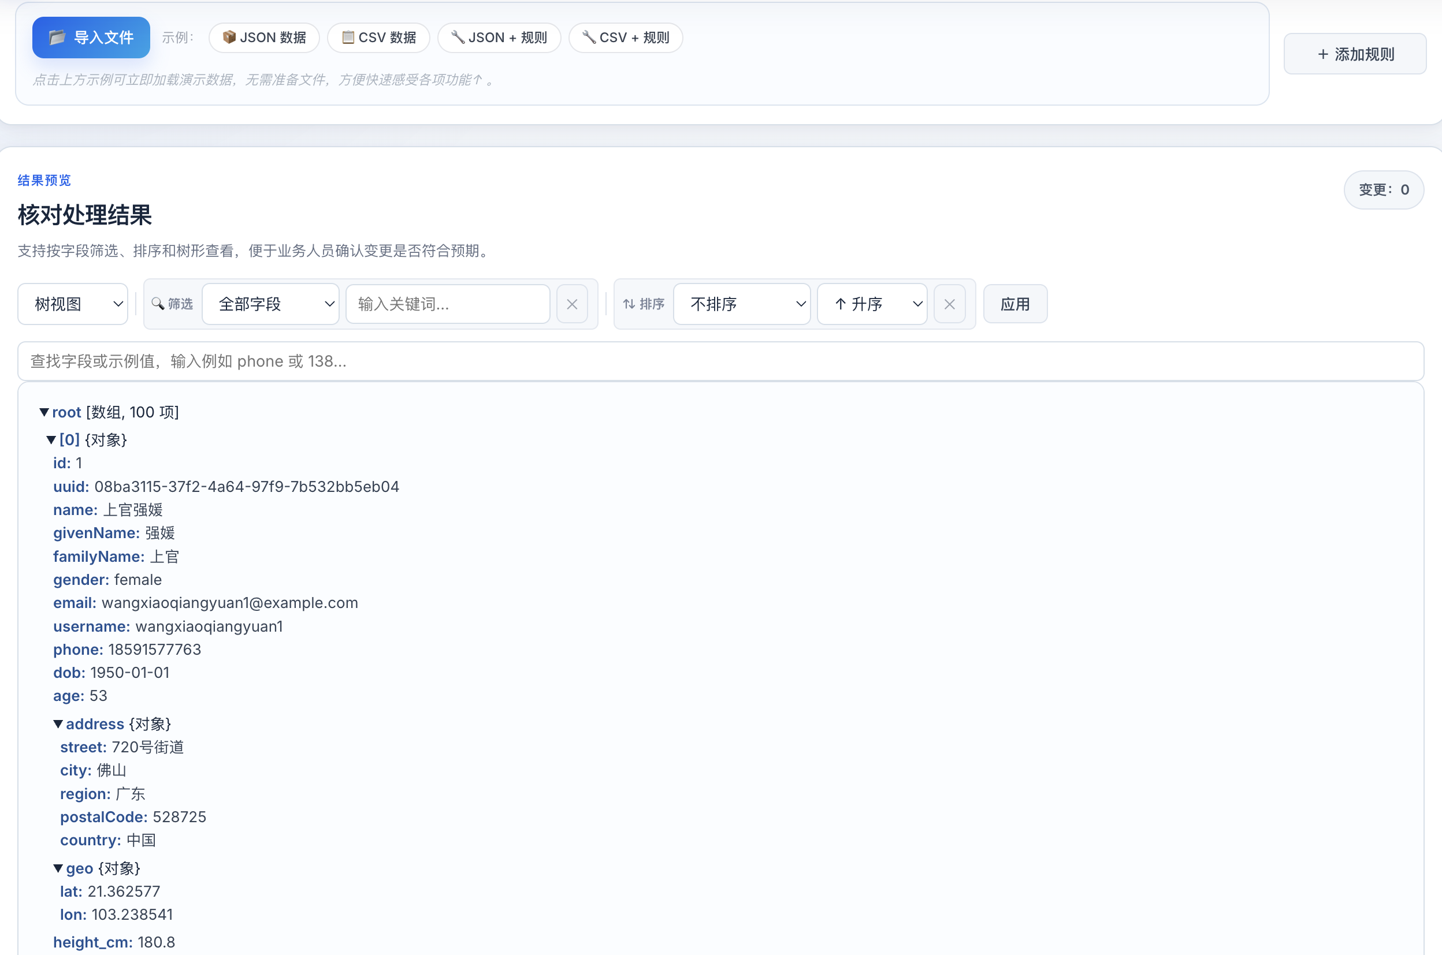Image resolution: width=1442 pixels, height=955 pixels.
Task: Open the 升序 sort direction dropdown
Action: (x=872, y=303)
